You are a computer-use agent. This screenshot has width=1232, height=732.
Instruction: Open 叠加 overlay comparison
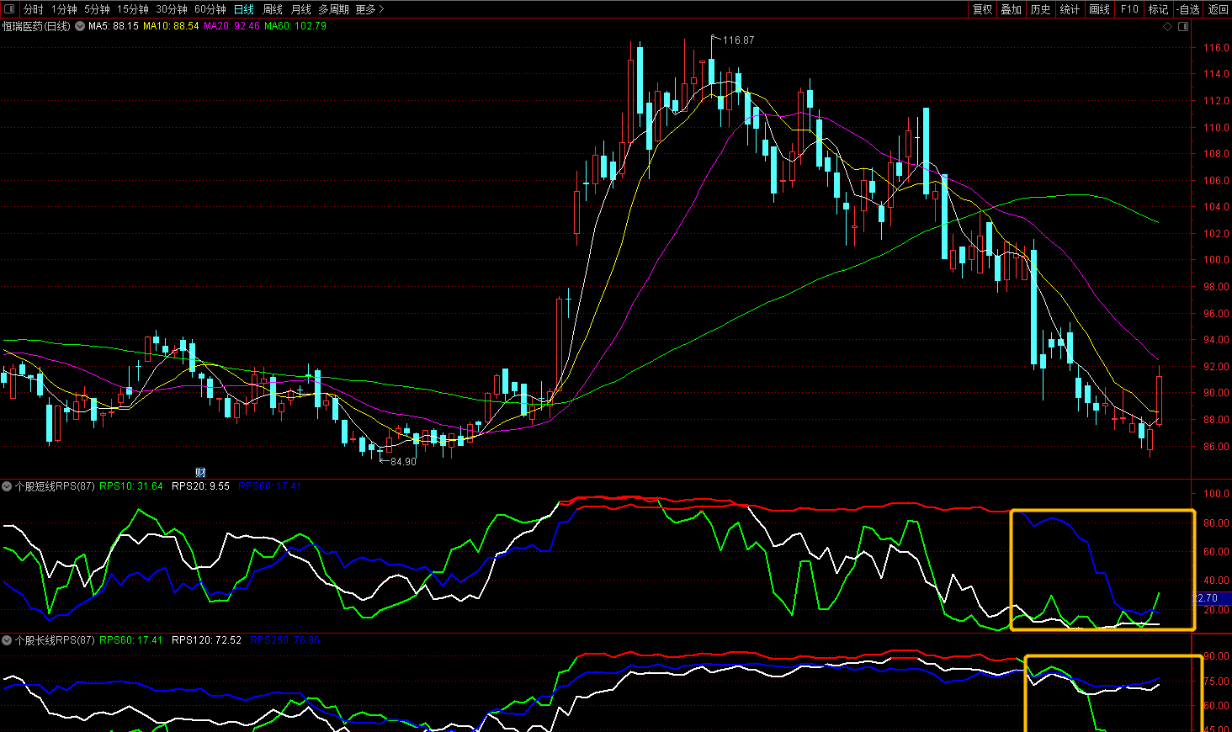[x=1011, y=9]
